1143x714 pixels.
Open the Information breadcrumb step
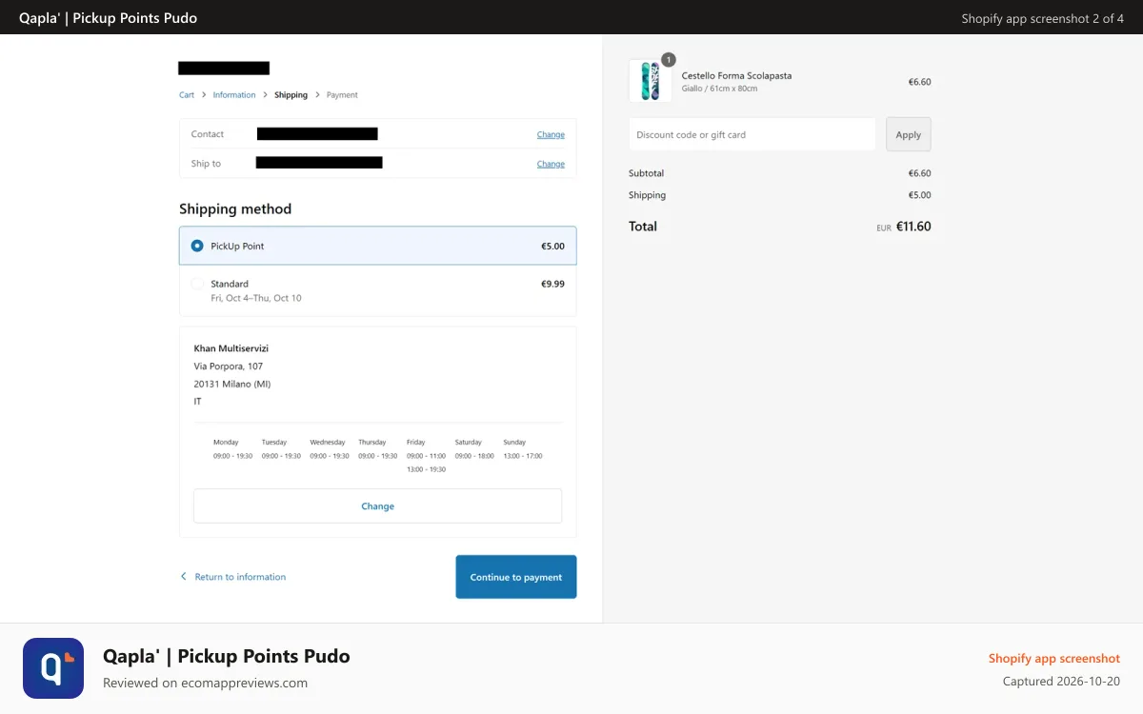[x=234, y=95]
